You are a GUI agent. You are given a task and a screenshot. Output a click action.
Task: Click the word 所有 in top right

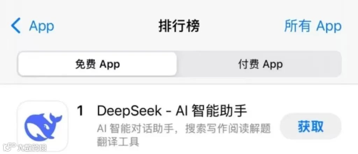point(298,26)
